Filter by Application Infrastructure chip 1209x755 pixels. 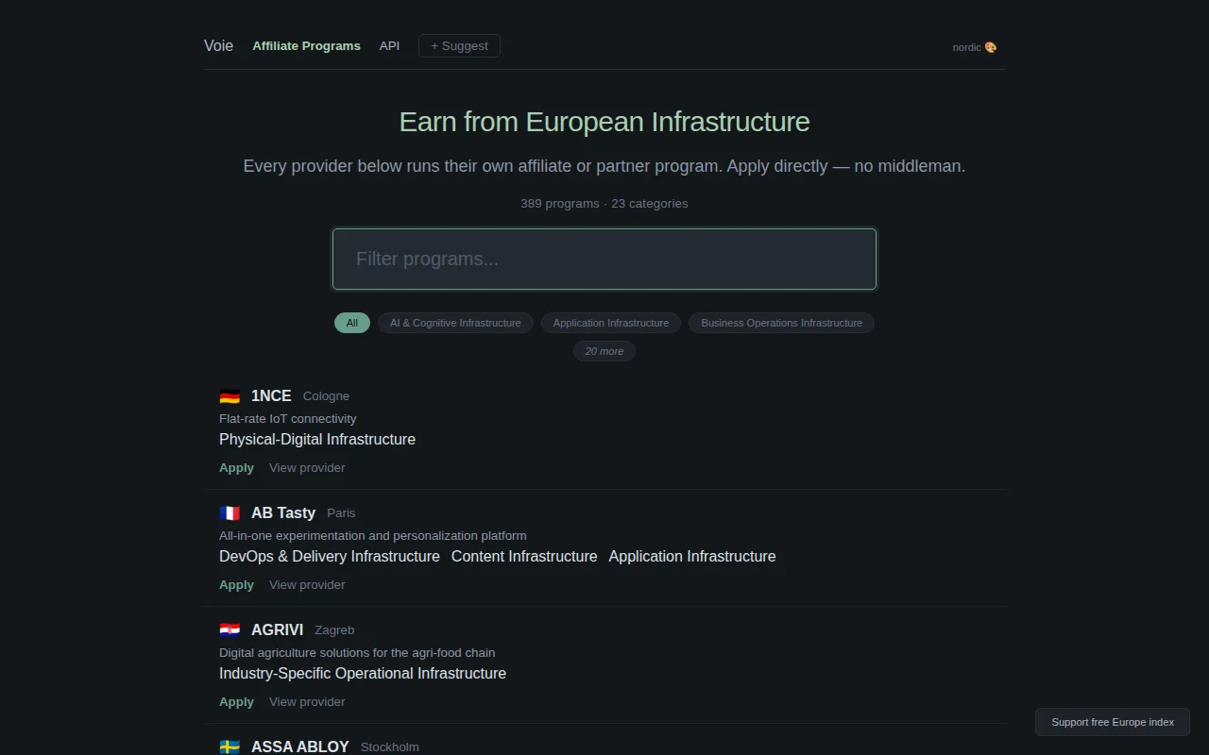[x=611, y=323]
